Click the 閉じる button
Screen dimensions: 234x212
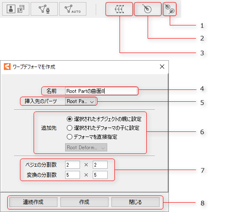135,202
